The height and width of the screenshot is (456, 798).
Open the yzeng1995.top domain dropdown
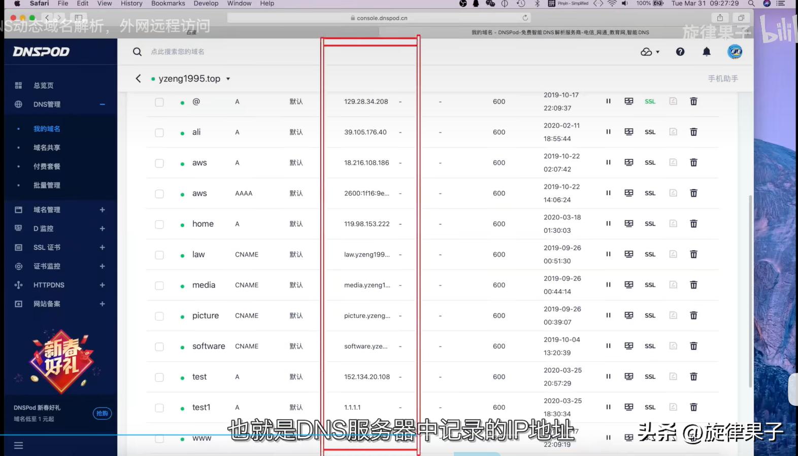[x=228, y=79]
